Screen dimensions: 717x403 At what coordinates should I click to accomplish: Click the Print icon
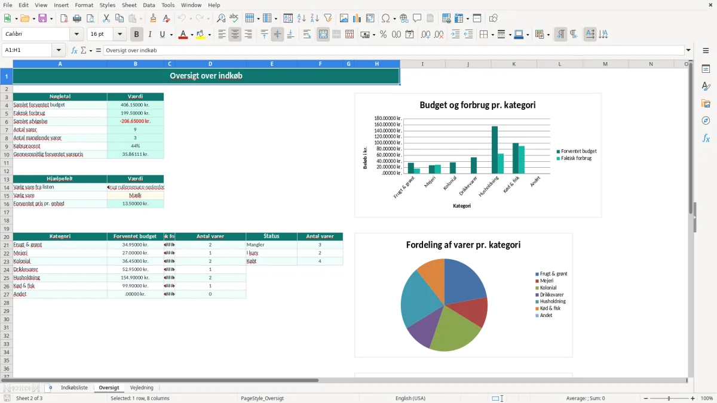pyautogui.click(x=77, y=19)
